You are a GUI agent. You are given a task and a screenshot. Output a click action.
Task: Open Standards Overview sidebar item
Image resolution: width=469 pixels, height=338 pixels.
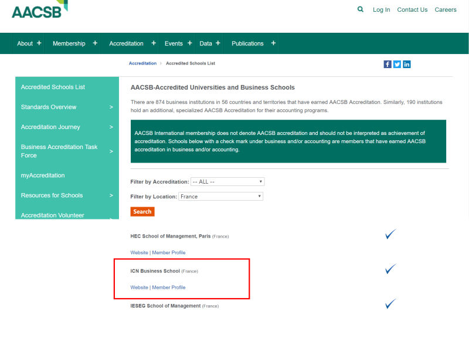click(x=49, y=107)
